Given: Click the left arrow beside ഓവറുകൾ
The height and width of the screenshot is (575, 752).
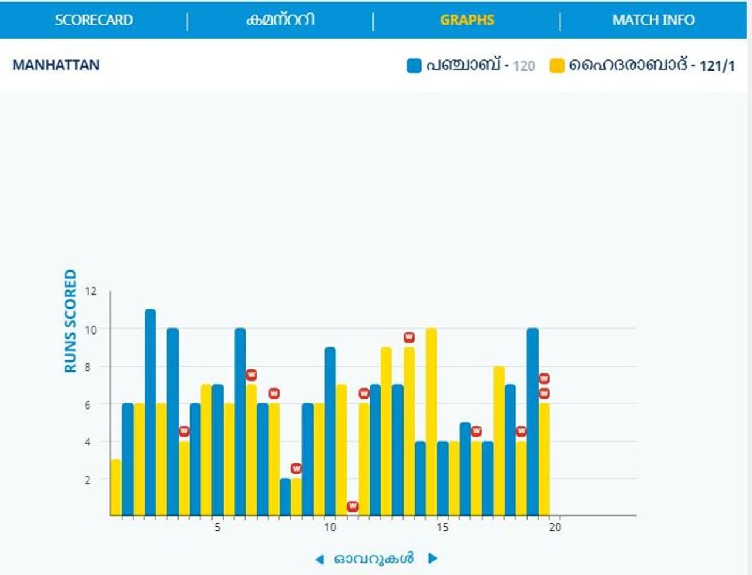Looking at the screenshot, I should click(x=320, y=559).
